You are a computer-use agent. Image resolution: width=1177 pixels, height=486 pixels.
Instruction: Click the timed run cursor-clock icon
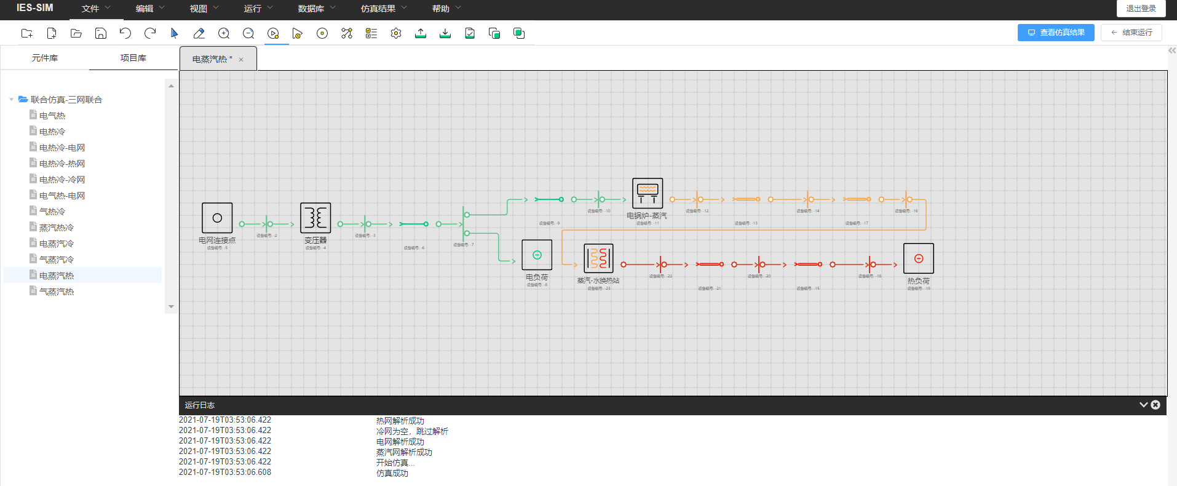[x=298, y=33]
